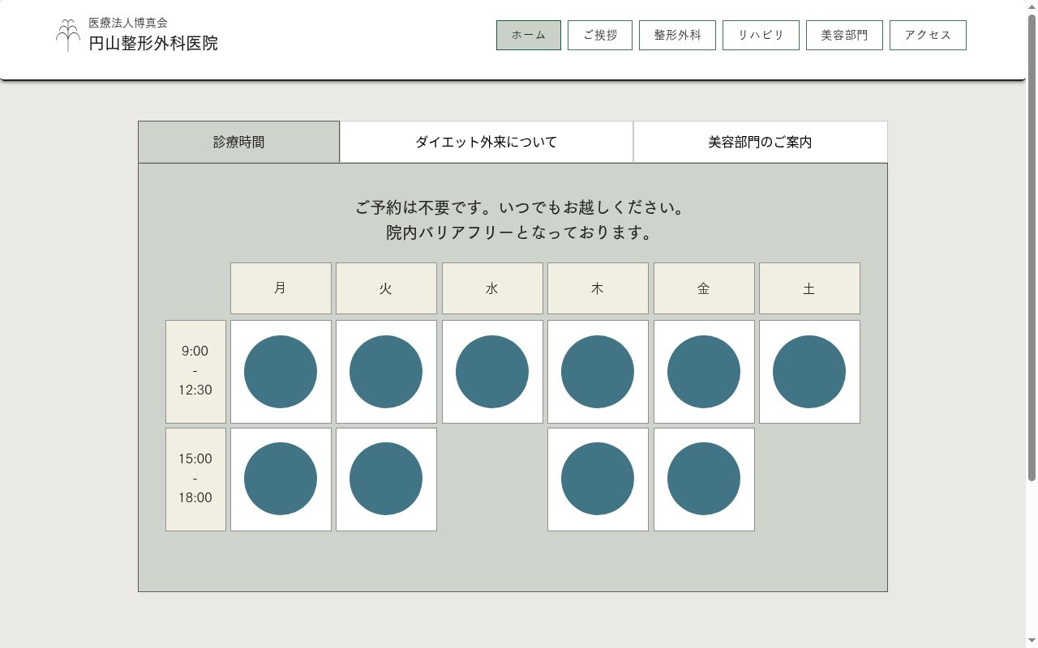Click the Thursday 15:00-18:00 open circle
Image resolution: width=1038 pixels, height=648 pixels.
click(x=598, y=479)
